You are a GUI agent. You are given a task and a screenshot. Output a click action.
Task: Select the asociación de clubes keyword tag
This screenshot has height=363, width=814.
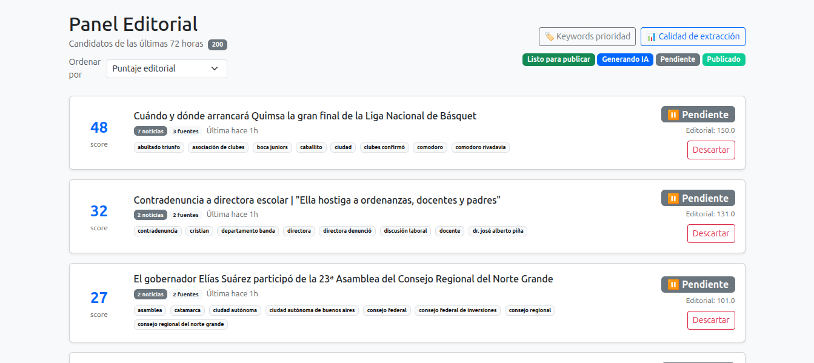coord(218,147)
